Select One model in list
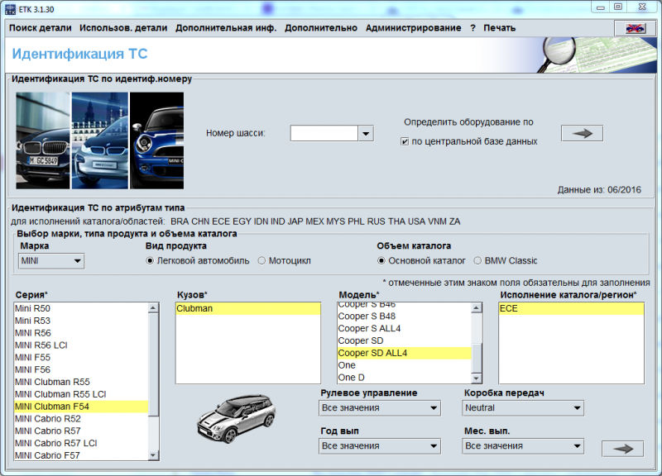 pos(404,365)
